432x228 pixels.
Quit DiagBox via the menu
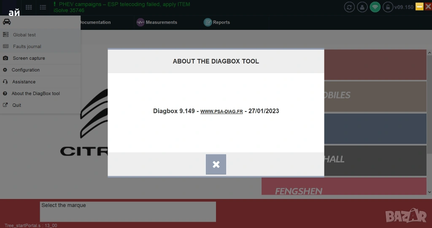coord(16,105)
